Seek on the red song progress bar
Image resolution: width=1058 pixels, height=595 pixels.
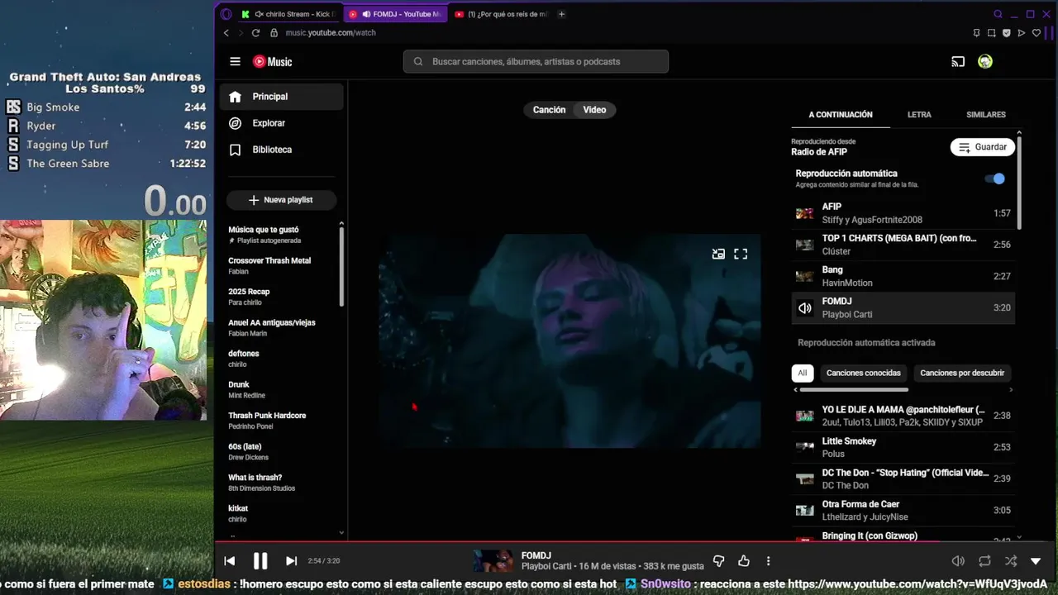pos(636,543)
